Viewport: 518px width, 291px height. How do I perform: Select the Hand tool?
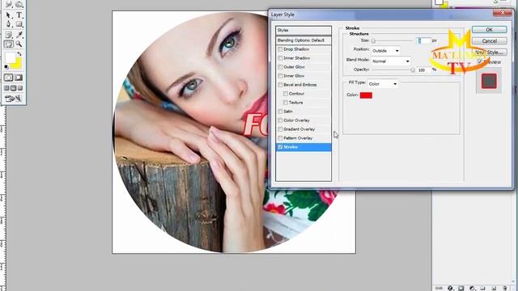click(8, 44)
